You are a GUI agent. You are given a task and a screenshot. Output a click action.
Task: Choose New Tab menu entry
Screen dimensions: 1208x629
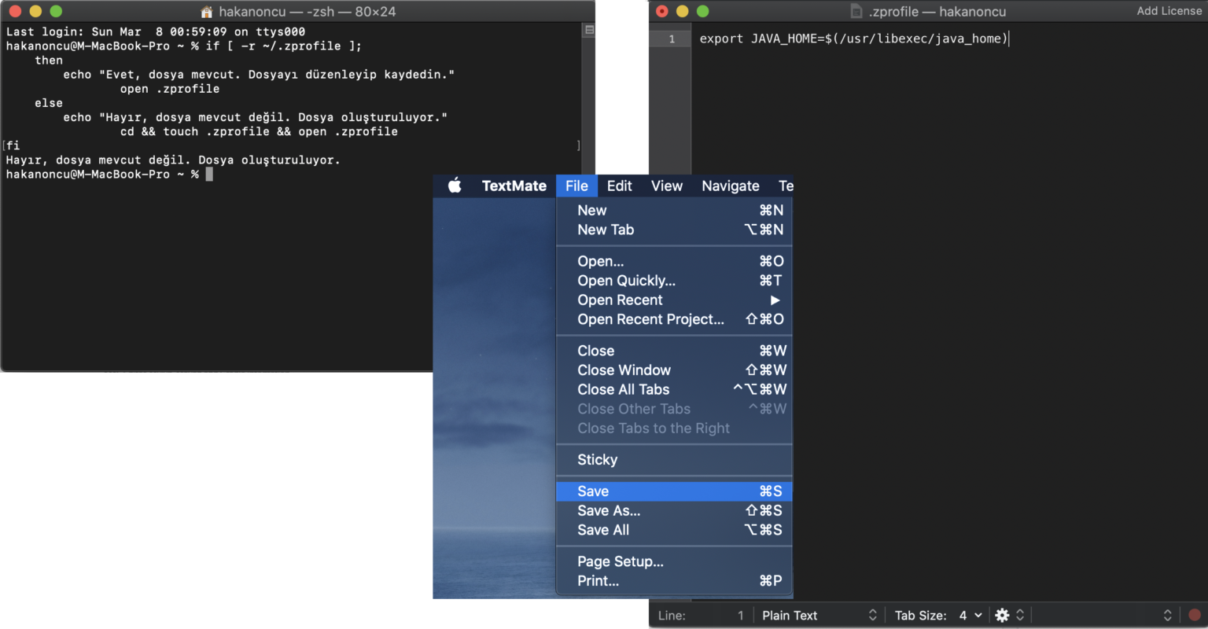click(674, 230)
